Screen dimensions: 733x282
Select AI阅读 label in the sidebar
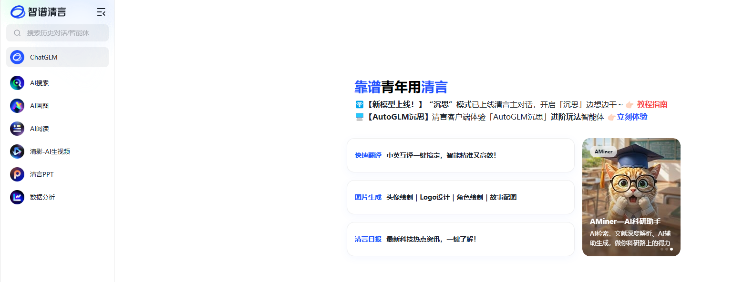point(39,129)
